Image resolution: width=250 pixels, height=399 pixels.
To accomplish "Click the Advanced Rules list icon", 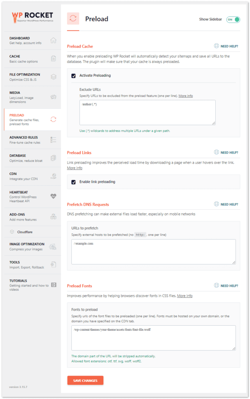I will (53, 140).
